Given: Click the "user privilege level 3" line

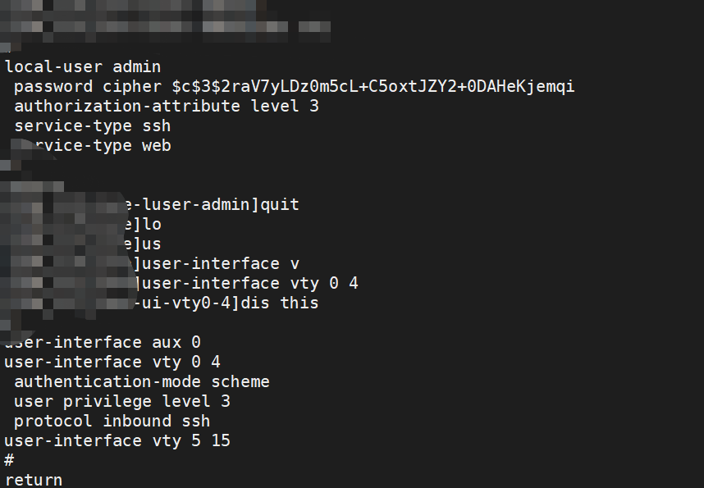Looking at the screenshot, I should (122, 401).
